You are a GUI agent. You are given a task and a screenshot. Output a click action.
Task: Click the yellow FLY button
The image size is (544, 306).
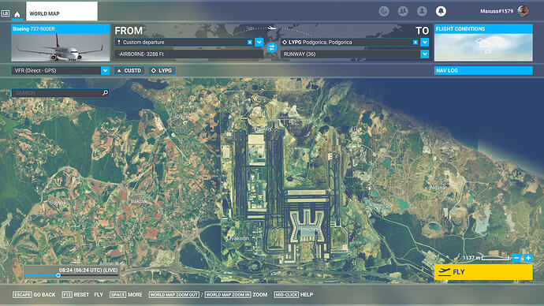point(483,272)
